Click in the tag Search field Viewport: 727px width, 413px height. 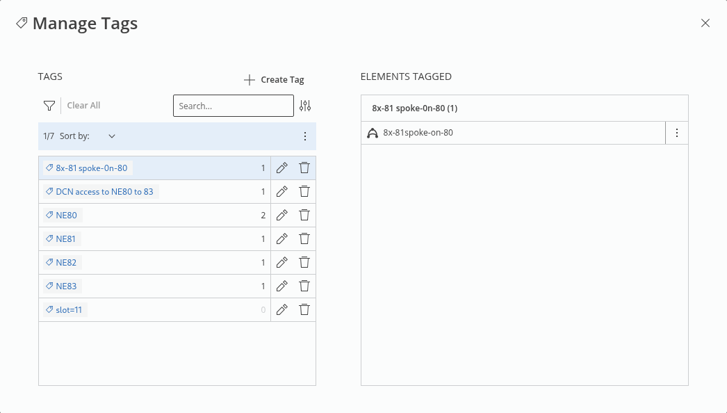(233, 106)
